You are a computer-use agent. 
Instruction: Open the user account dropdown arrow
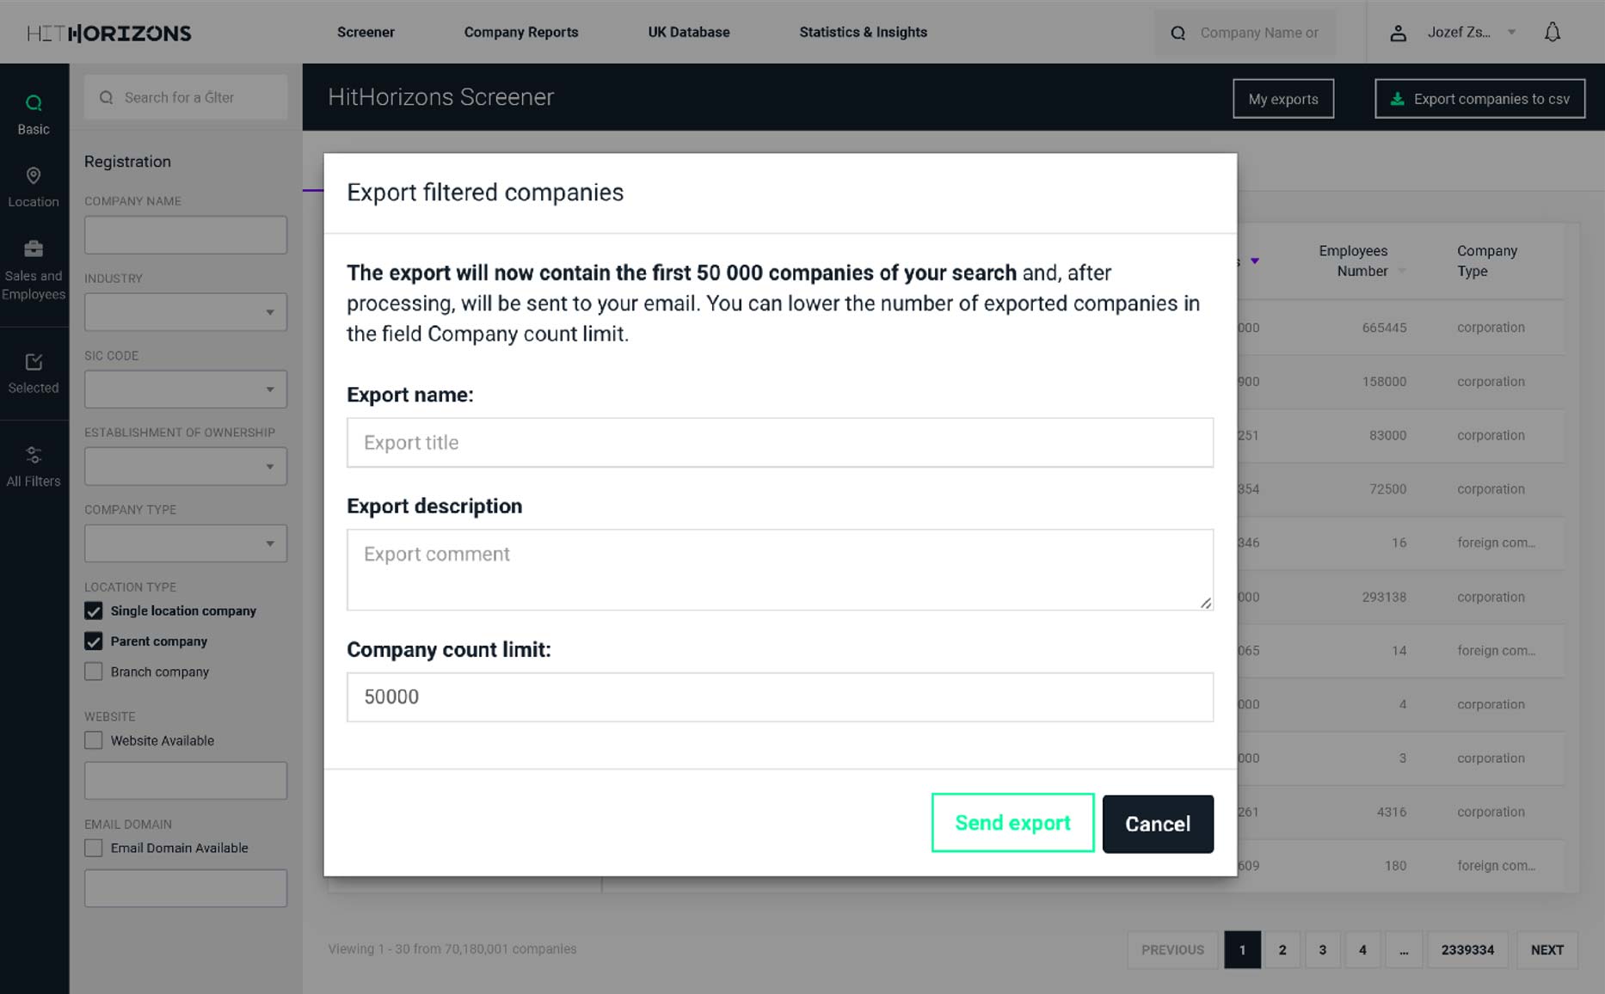click(1511, 33)
